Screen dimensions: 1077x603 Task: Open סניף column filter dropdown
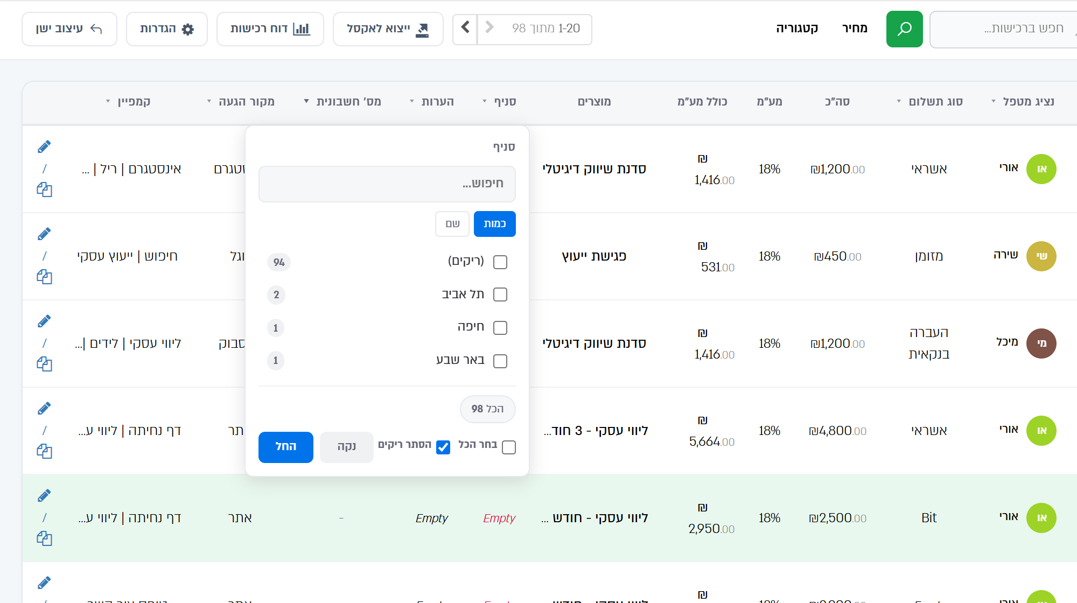click(485, 101)
